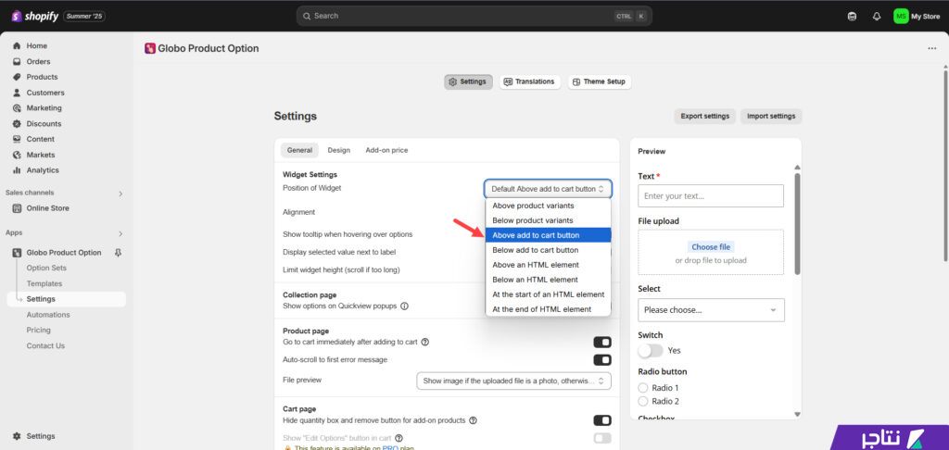Click the Online Store icon
Image resolution: width=949 pixels, height=450 pixels.
(x=17, y=208)
